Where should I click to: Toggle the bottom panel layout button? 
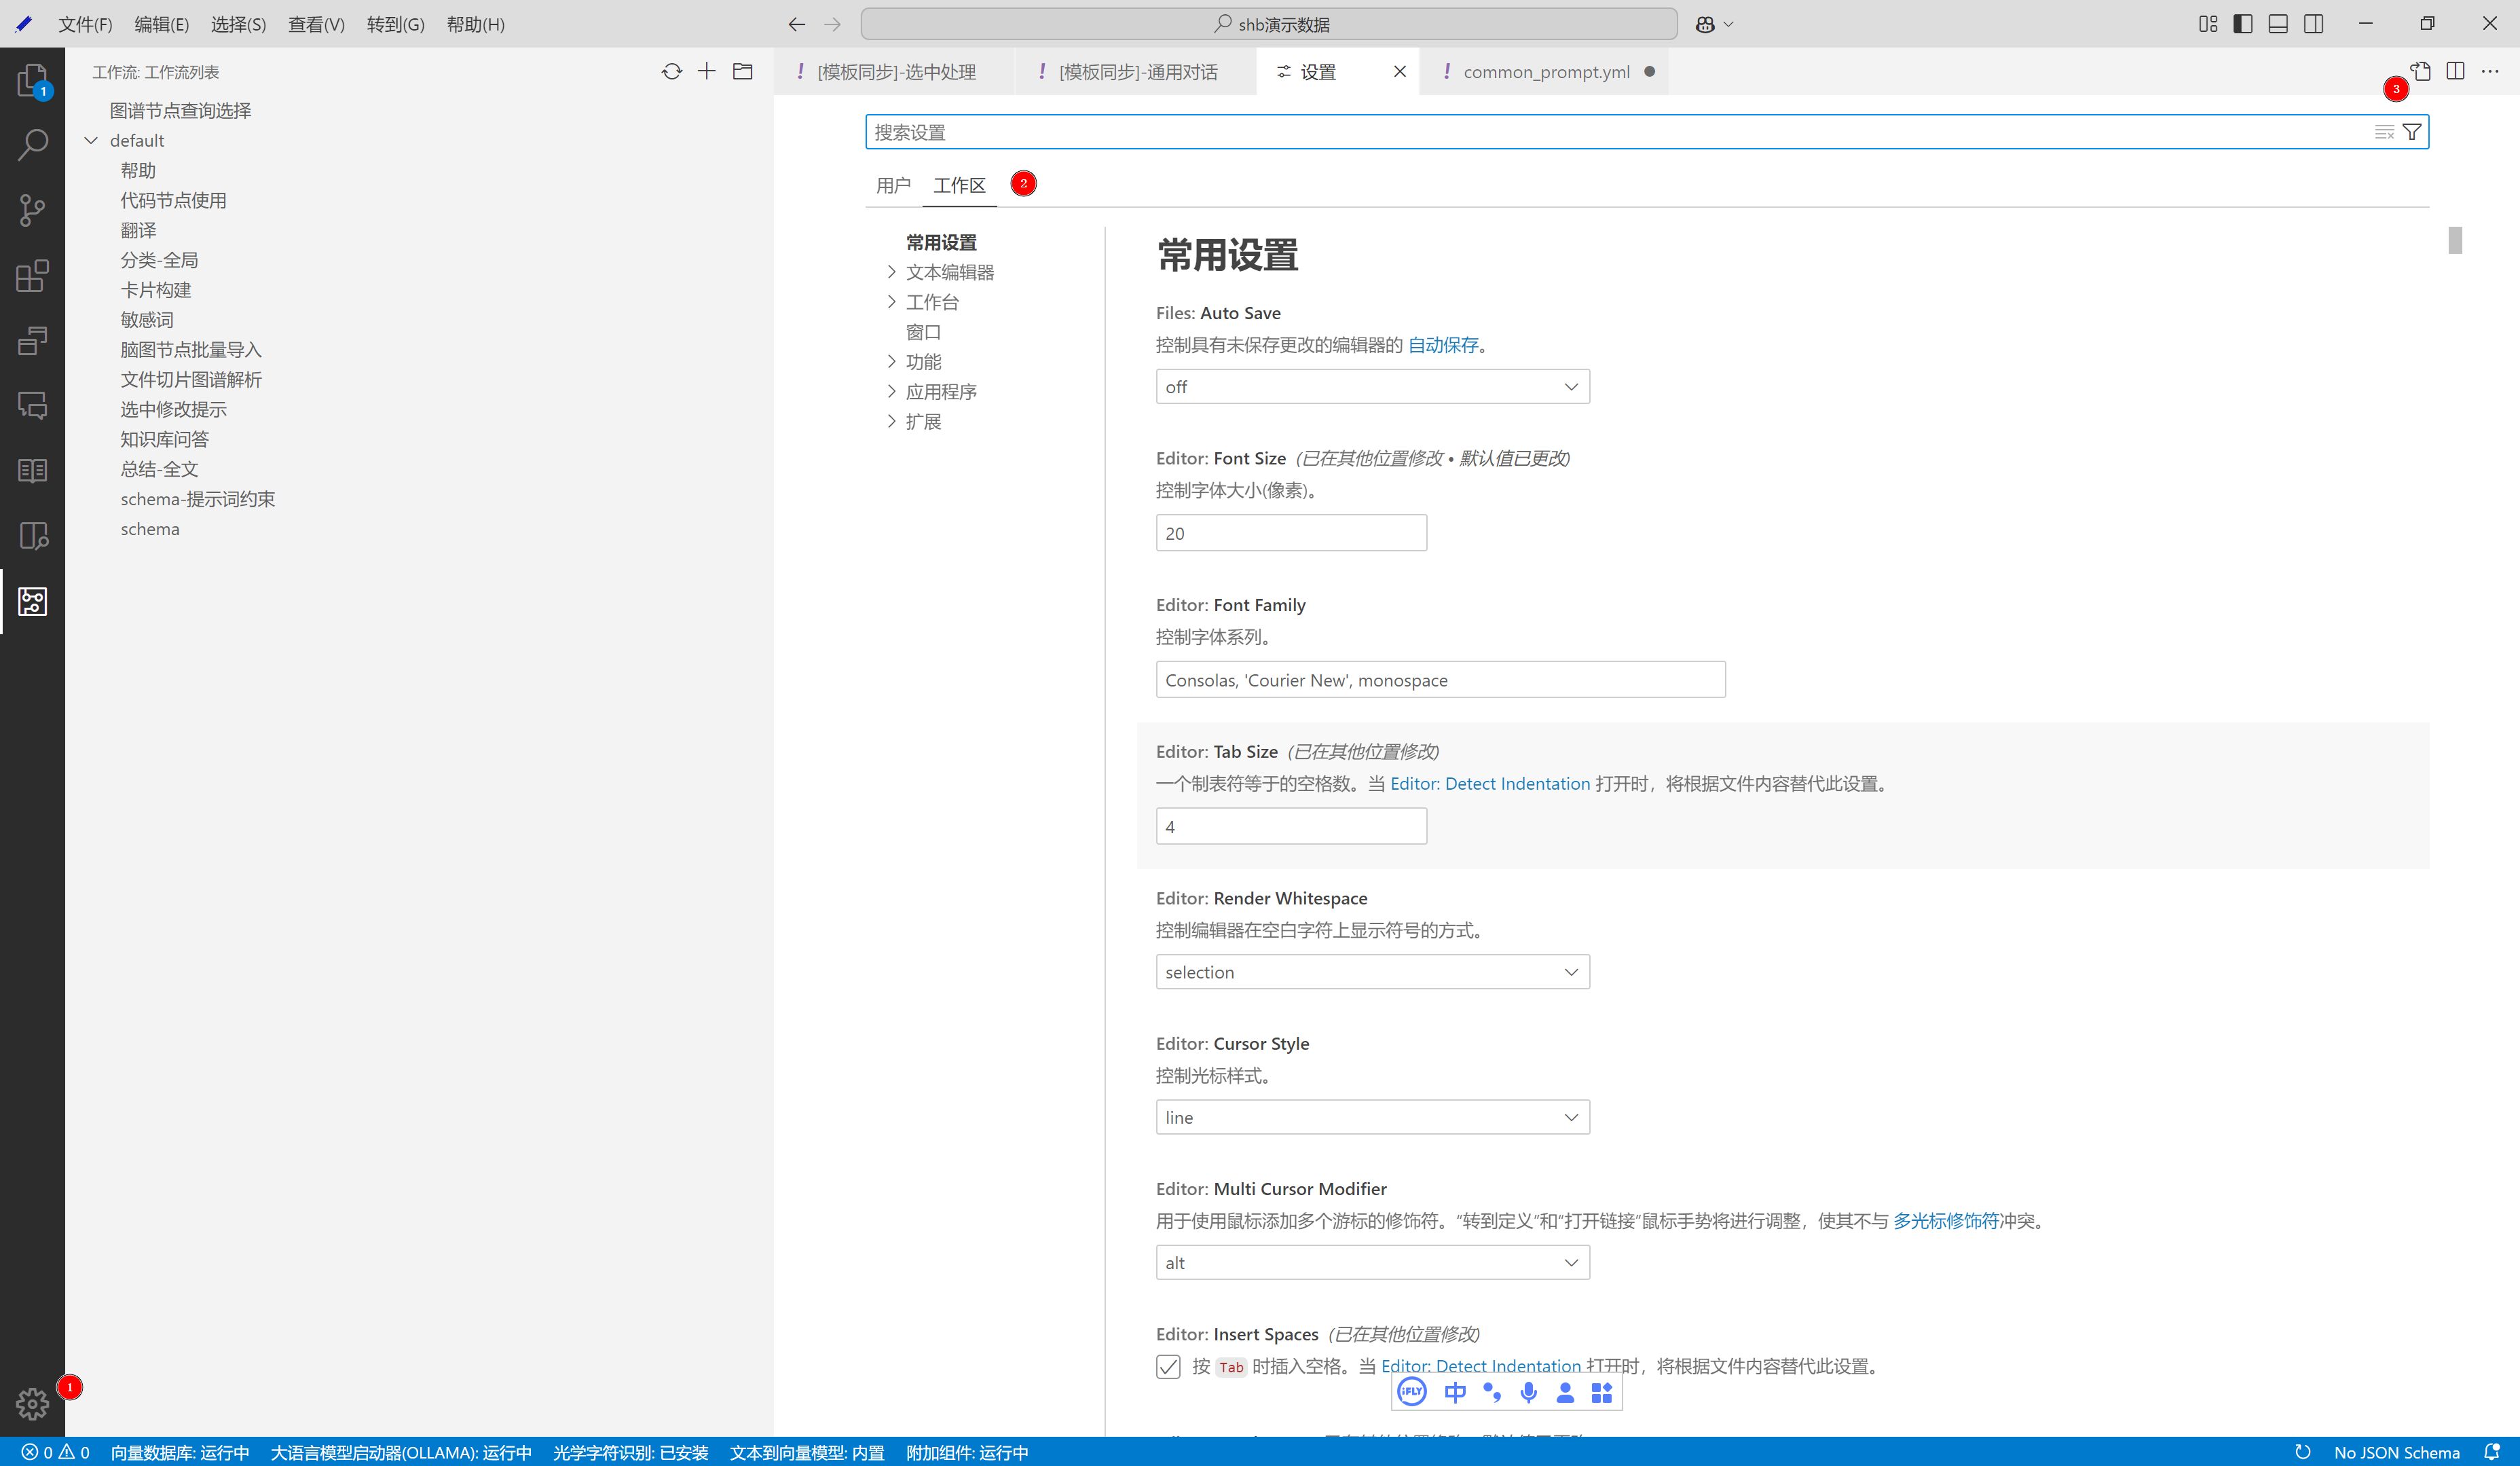[2278, 24]
